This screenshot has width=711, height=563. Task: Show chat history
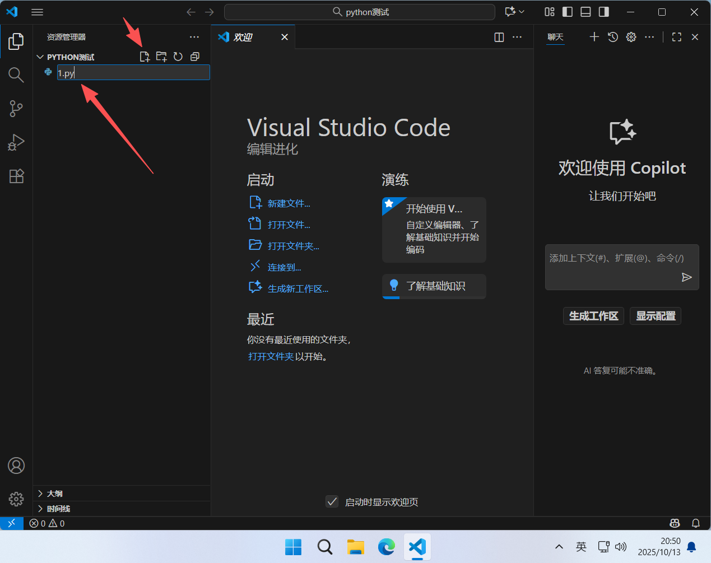tap(613, 37)
